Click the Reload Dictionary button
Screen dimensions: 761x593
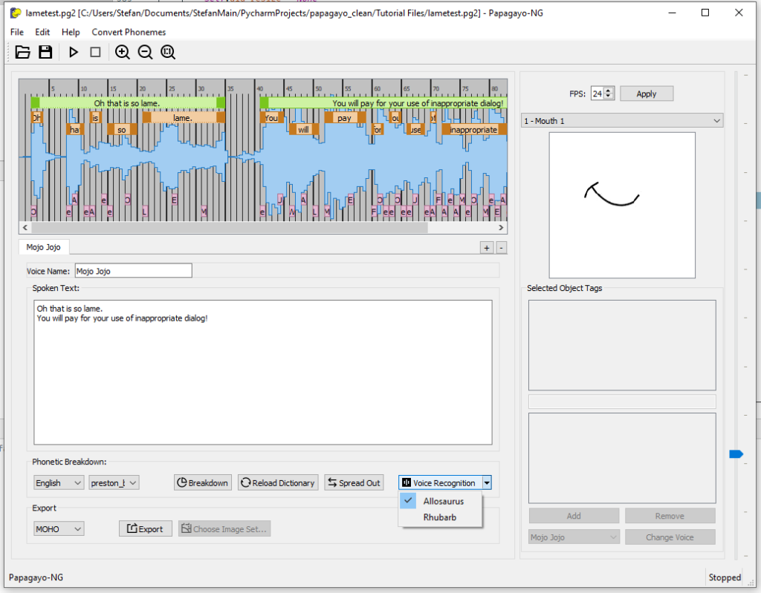[x=278, y=483]
